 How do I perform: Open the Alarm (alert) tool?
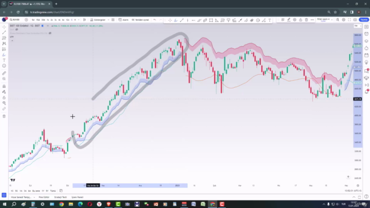tap(123, 20)
